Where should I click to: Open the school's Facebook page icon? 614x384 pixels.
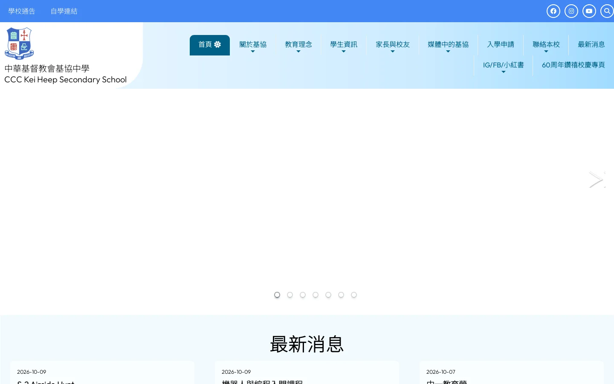coord(553,11)
